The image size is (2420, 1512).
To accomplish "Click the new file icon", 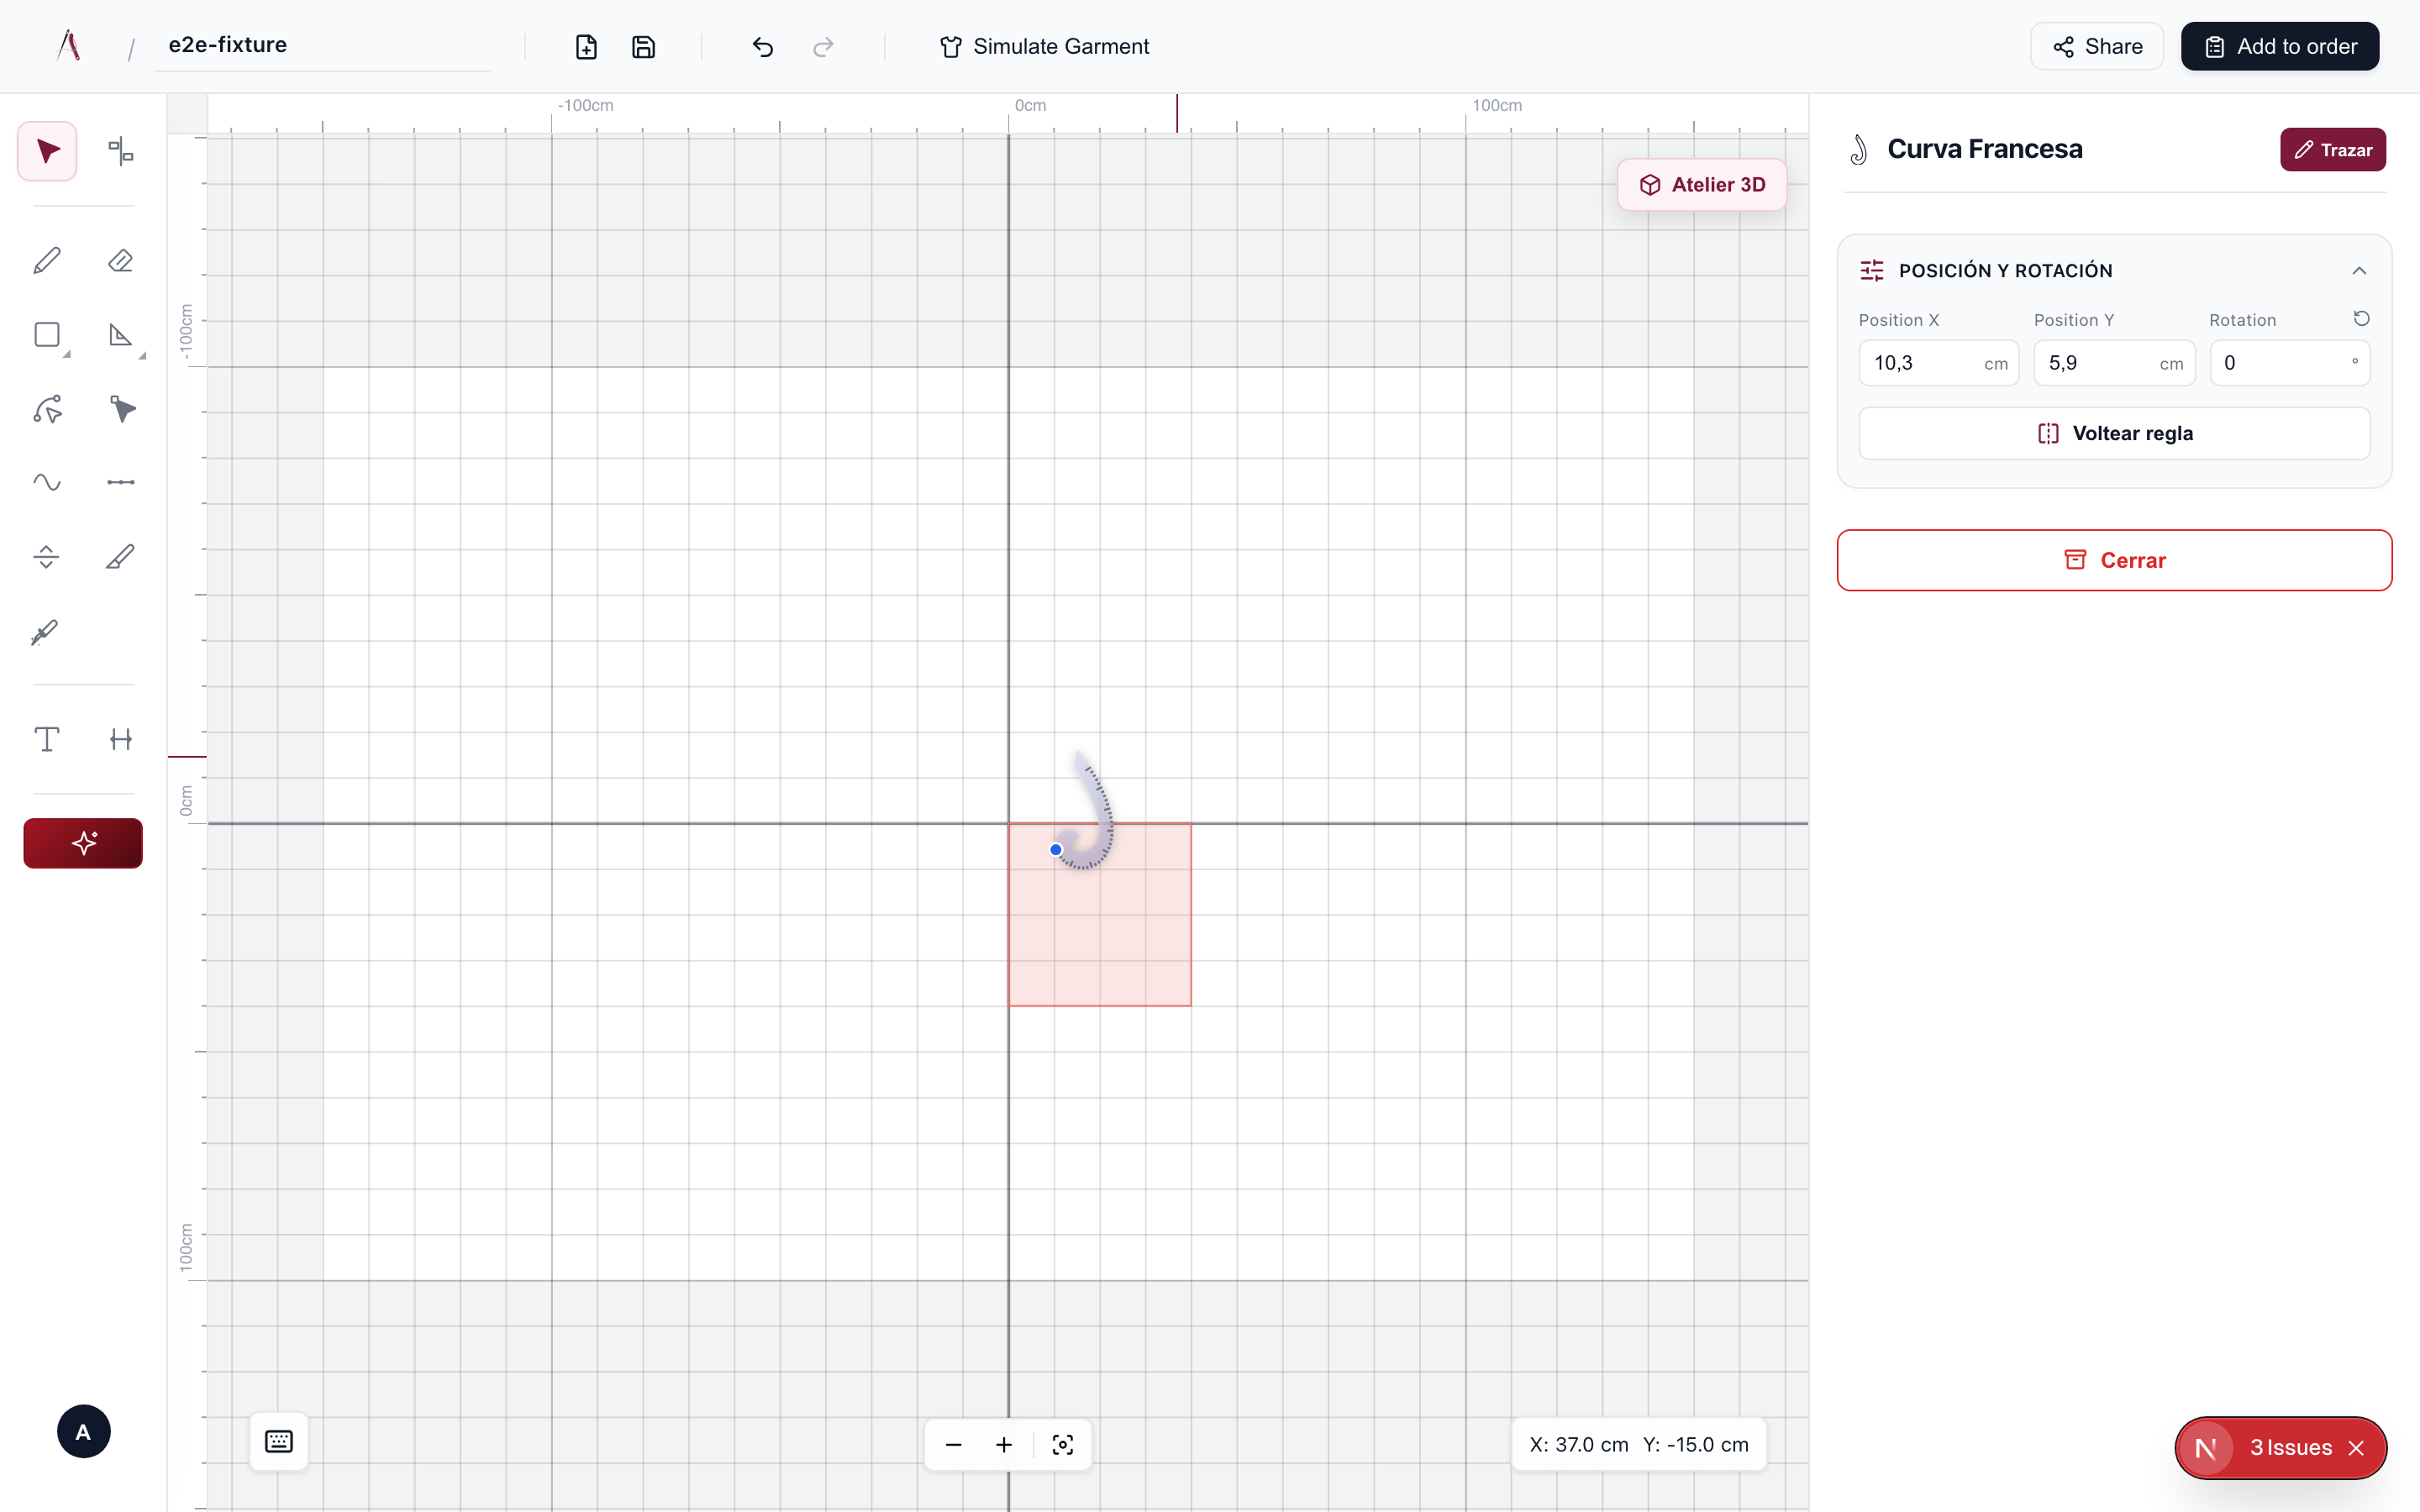I will pos(586,47).
